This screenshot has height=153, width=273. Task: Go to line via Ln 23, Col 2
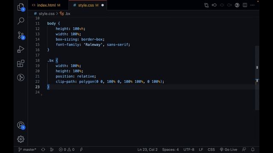pyautogui.click(x=148, y=150)
